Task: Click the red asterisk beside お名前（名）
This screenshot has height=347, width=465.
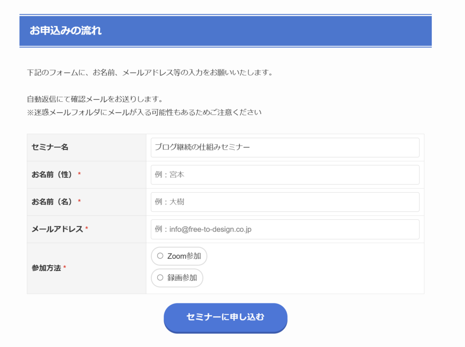Action: [x=79, y=202]
